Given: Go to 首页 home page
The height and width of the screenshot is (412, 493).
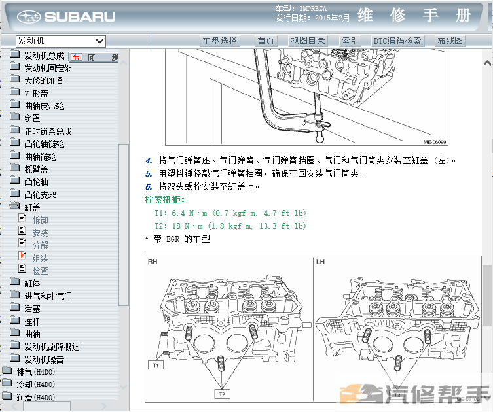Looking at the screenshot, I should 266,41.
